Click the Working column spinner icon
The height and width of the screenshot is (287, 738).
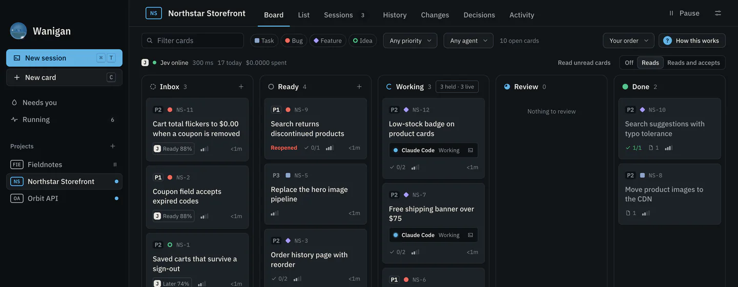click(x=389, y=87)
